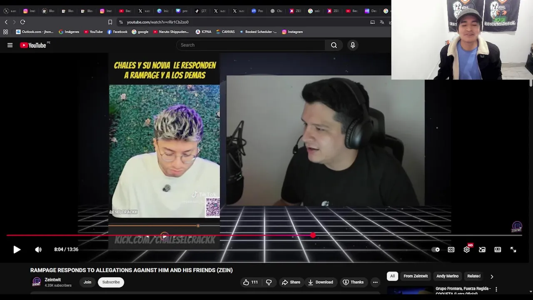The height and width of the screenshot is (300, 533).
Task: Click the video title text
Action: pos(132,270)
